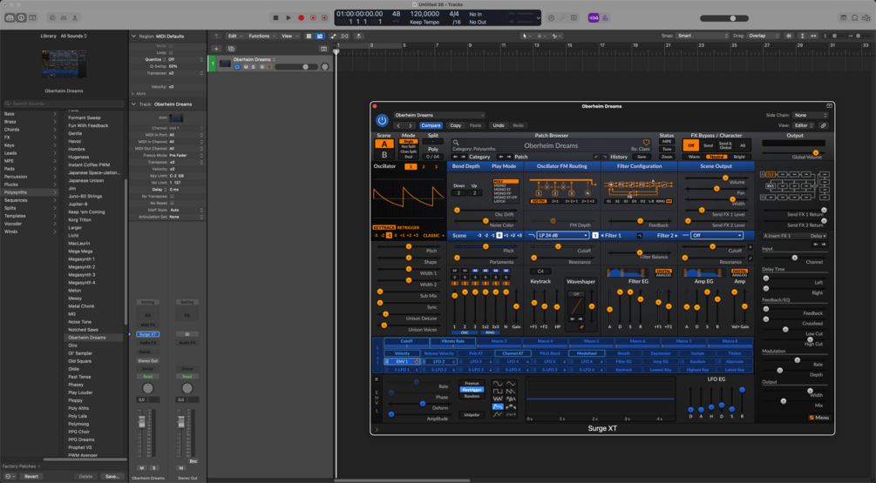Adjust the master volume slider in control bar
The image size is (876, 483).
coord(724,18)
